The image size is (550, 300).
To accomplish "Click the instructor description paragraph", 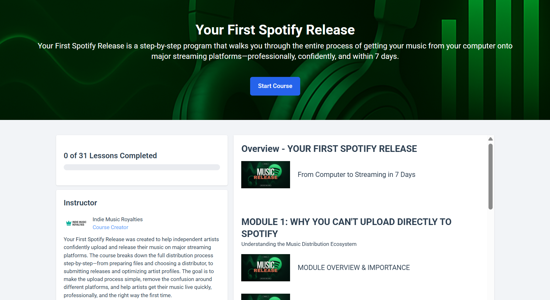I will [141, 267].
